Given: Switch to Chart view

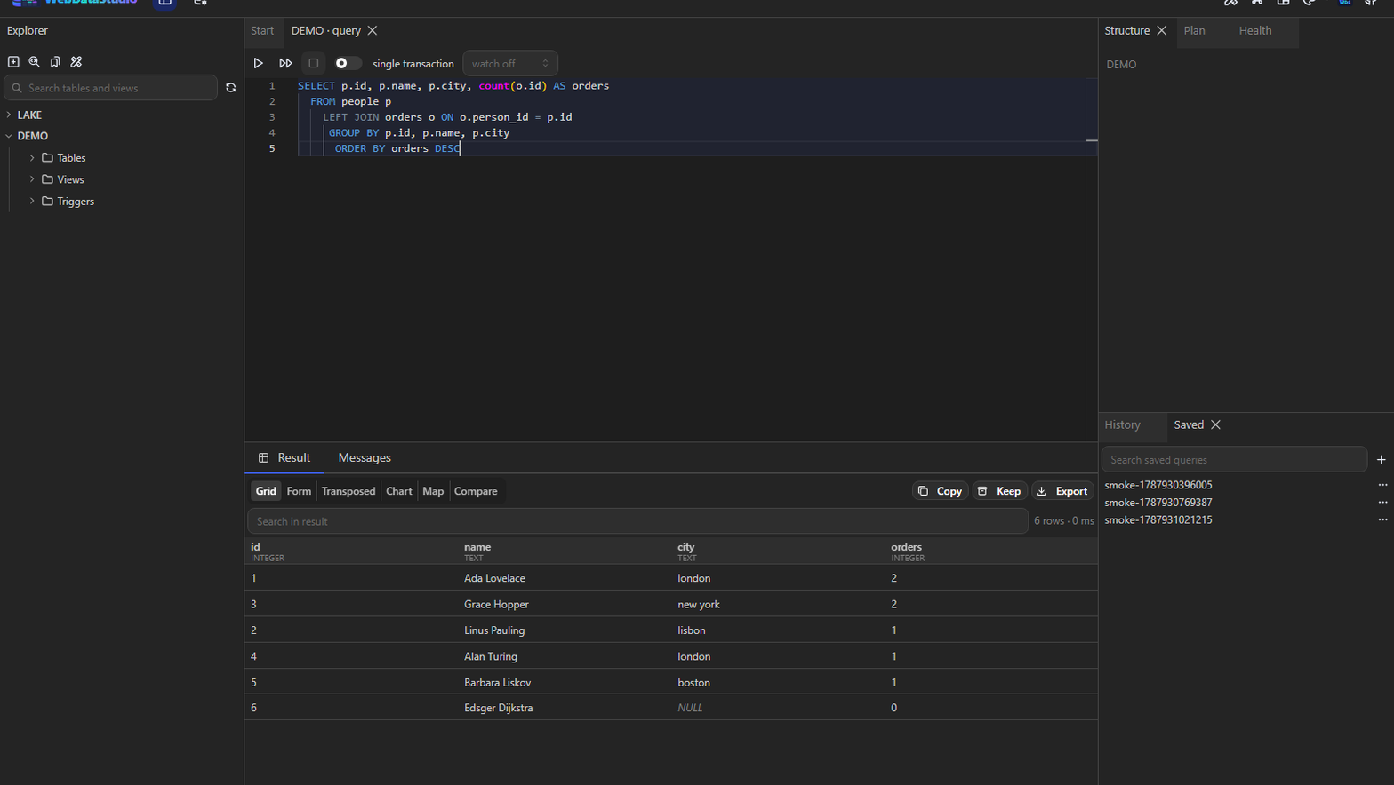Looking at the screenshot, I should [x=399, y=491].
